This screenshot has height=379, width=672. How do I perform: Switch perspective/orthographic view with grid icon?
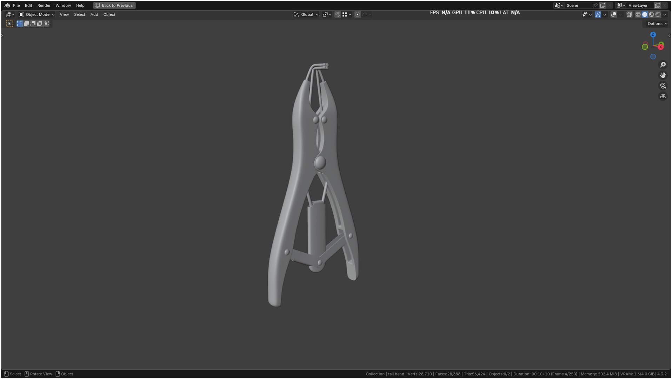(x=663, y=96)
